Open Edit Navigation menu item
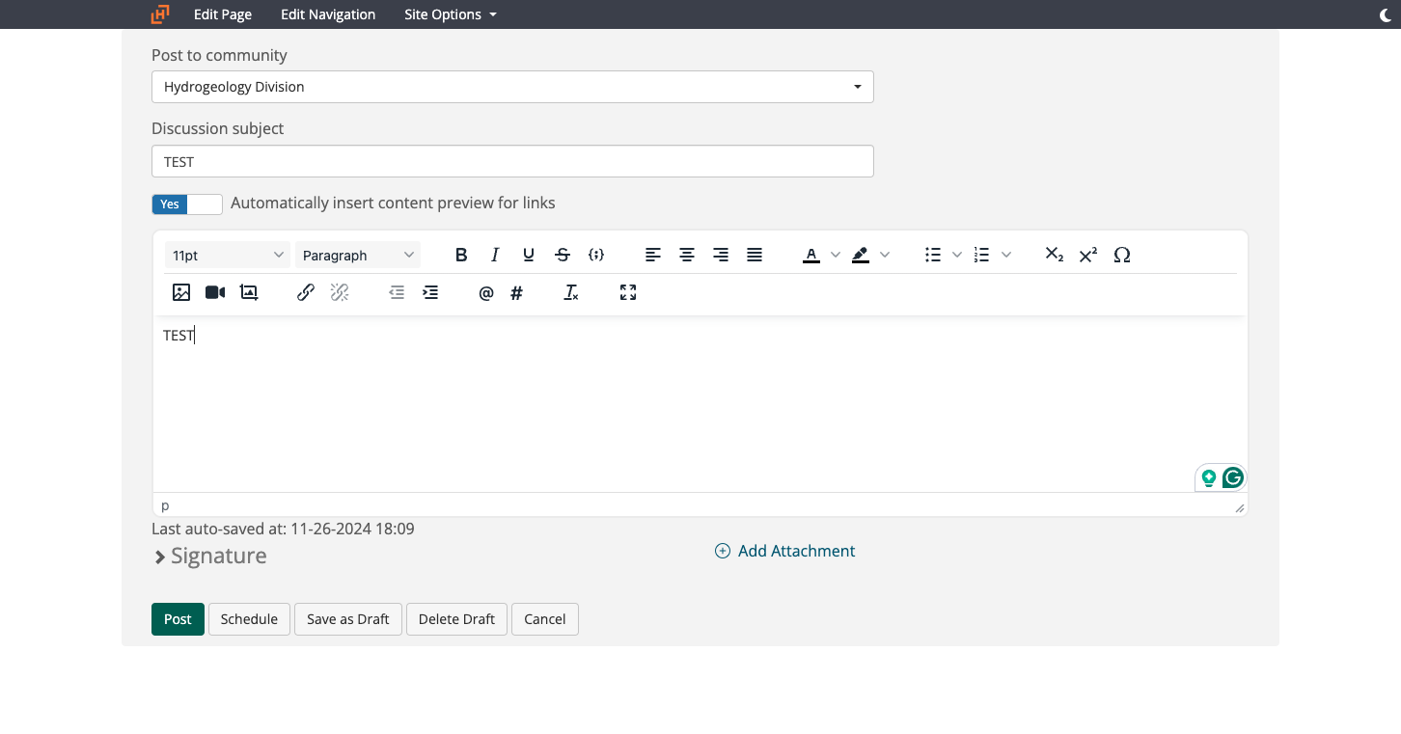 (328, 14)
